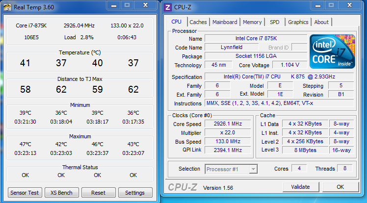Click the Level 3 16-way value

coord(341,150)
